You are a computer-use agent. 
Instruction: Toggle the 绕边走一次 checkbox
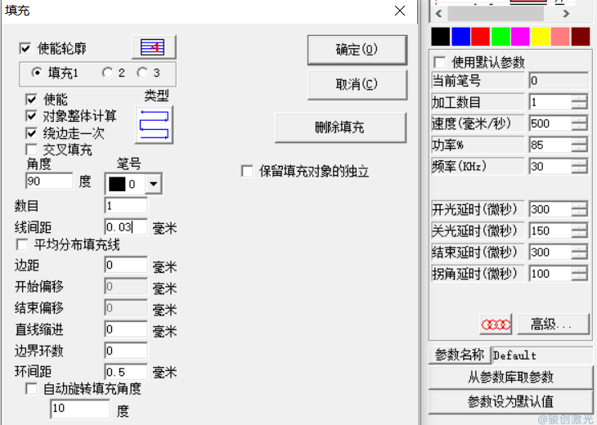pos(32,132)
